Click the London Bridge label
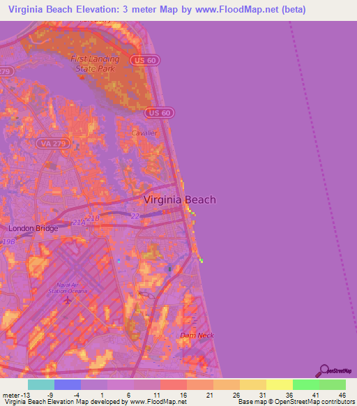The width and height of the screenshot is (357, 406). click(33, 228)
